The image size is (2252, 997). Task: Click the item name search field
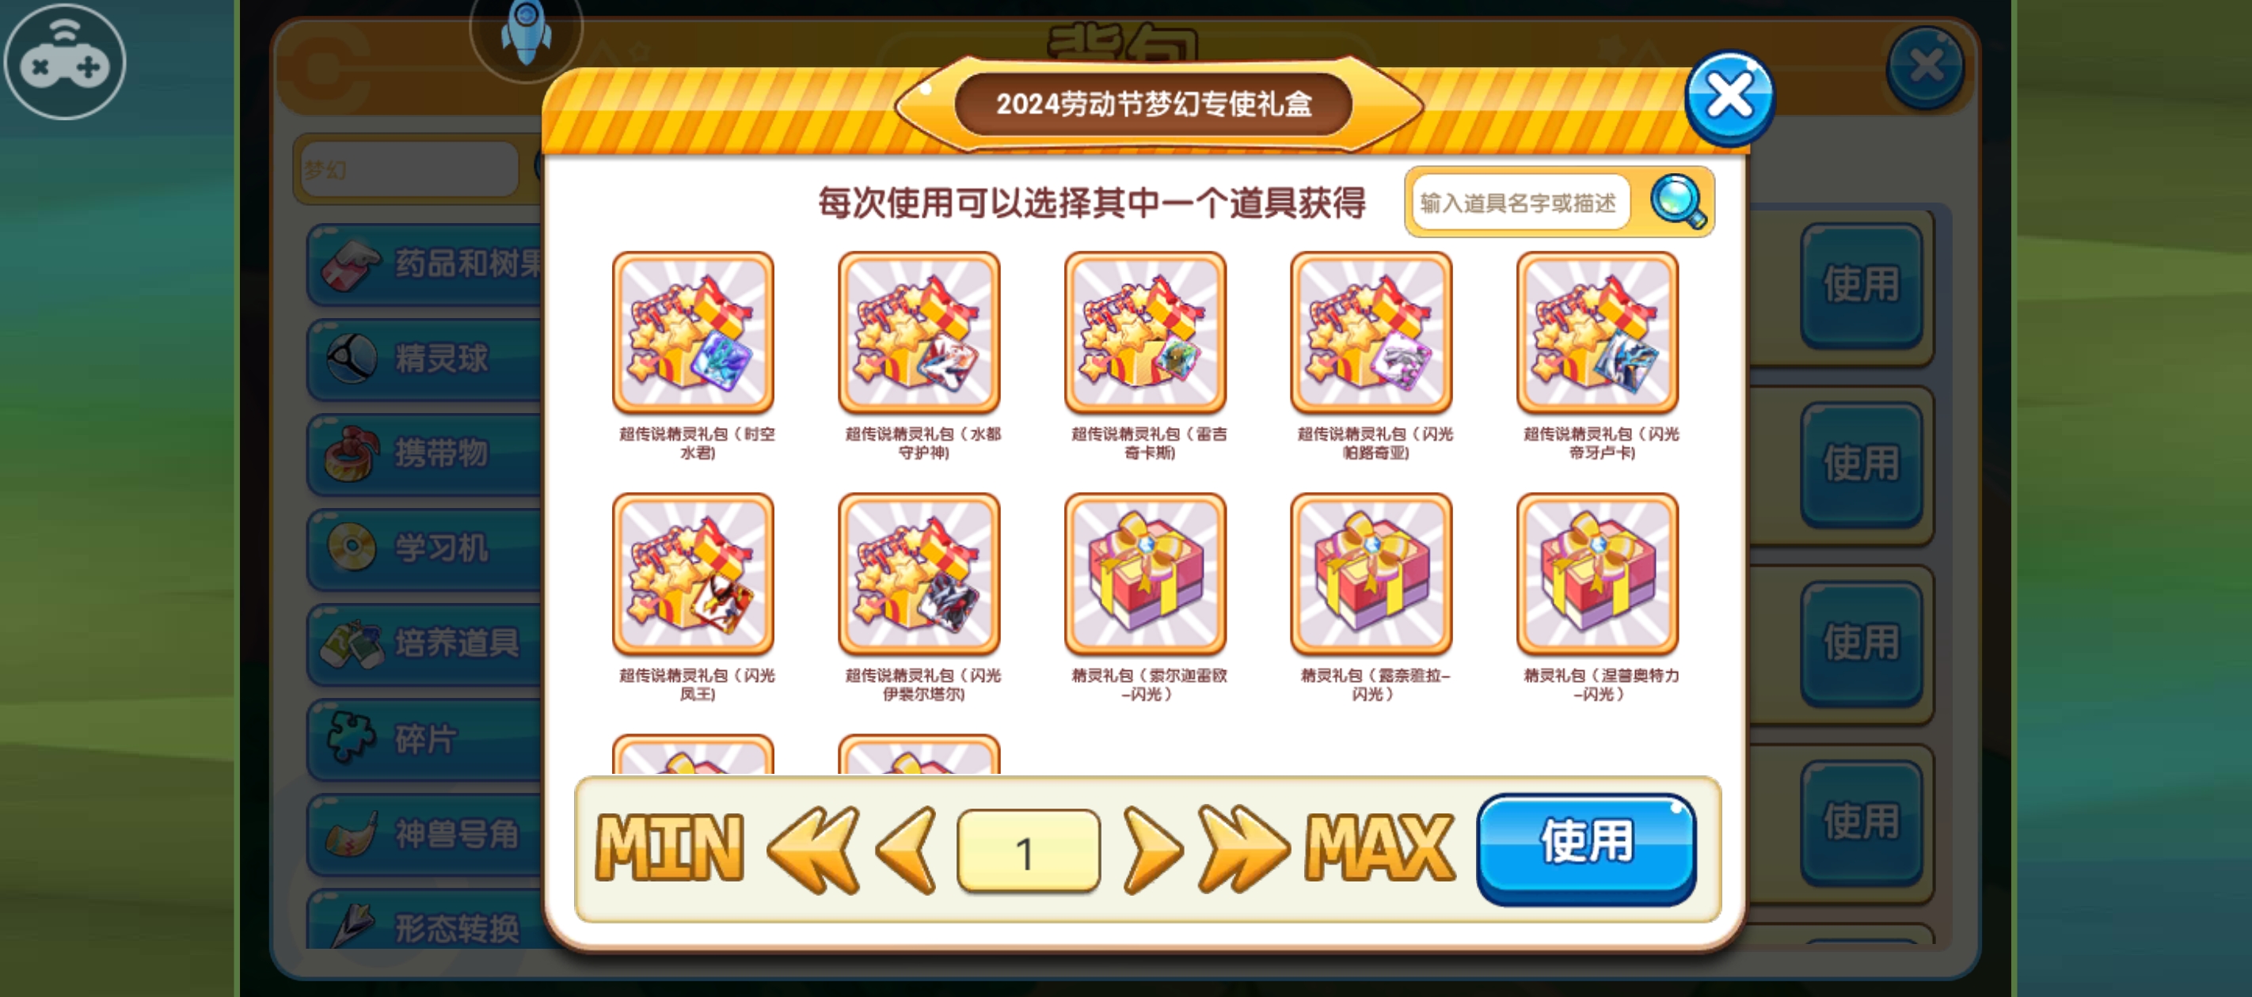pos(1520,203)
